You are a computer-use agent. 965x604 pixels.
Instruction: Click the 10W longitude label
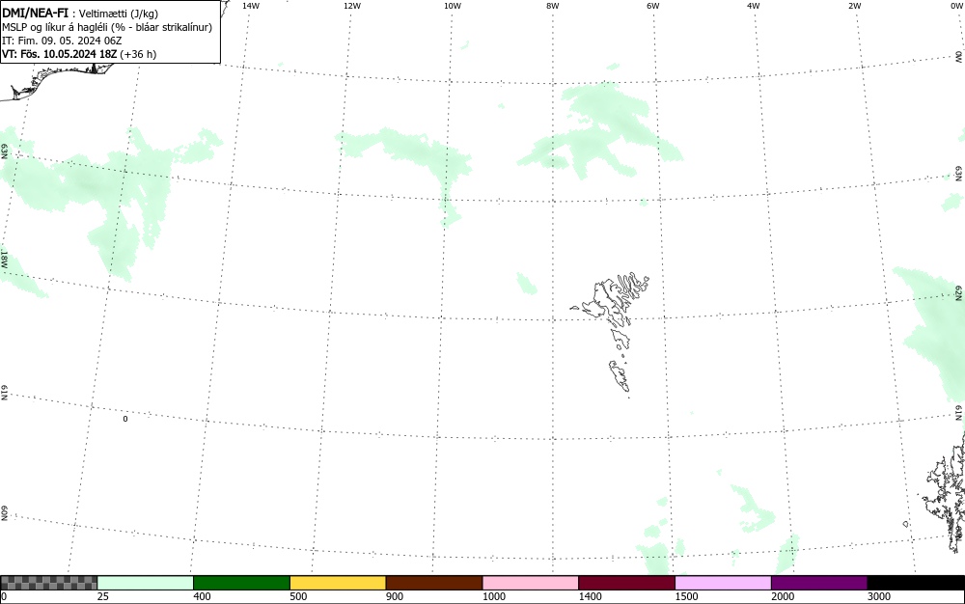pyautogui.click(x=453, y=6)
